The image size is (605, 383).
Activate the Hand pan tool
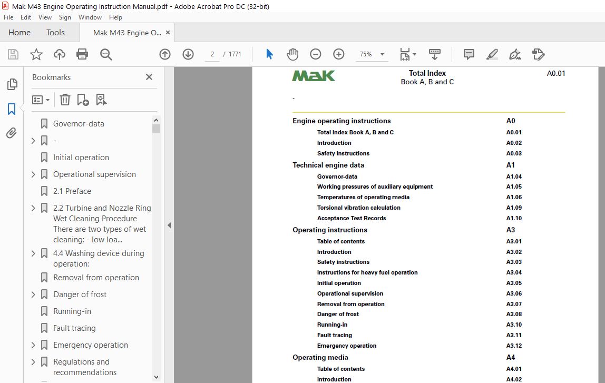[x=292, y=54]
